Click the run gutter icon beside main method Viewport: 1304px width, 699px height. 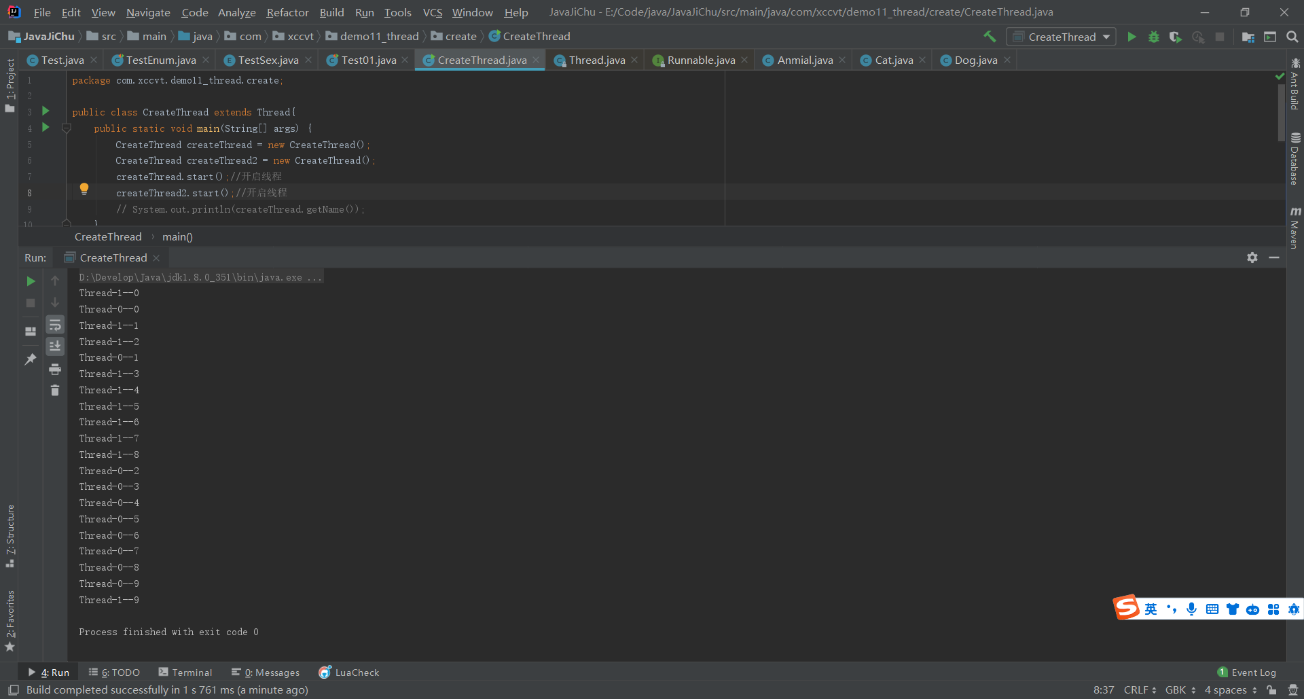[46, 127]
